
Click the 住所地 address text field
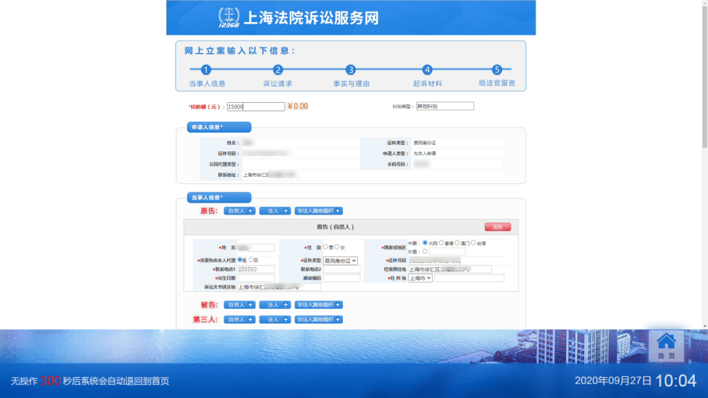coord(469,279)
